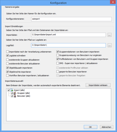Viewport: 117px width, 132px height.
Task: Check DMS - Supervisor importieren / aktualisieren
Action: 57,63
